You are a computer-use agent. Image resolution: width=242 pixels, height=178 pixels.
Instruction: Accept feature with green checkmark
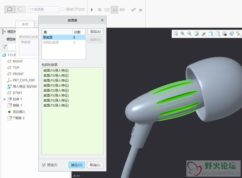133,10
